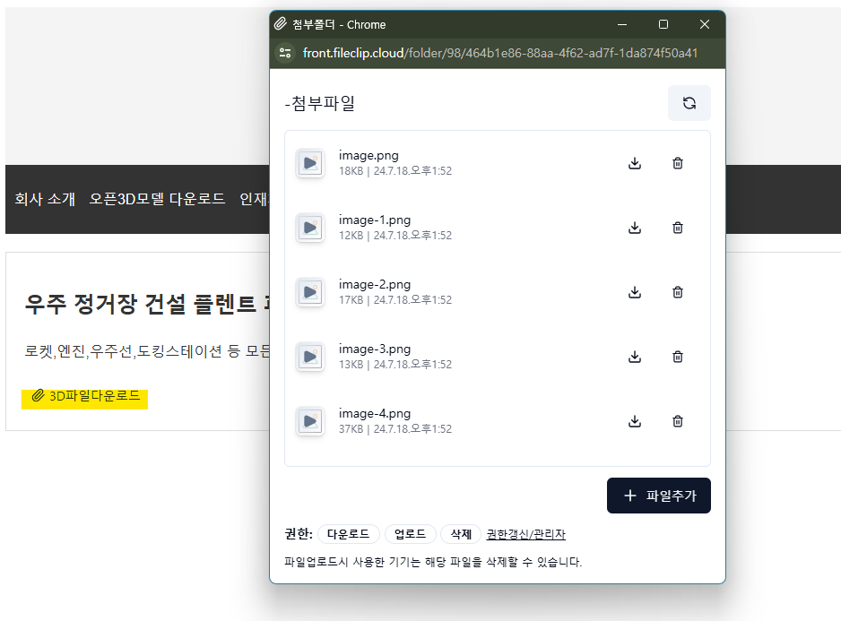841x621 pixels.
Task: Delete the image.png file
Action: (x=678, y=163)
